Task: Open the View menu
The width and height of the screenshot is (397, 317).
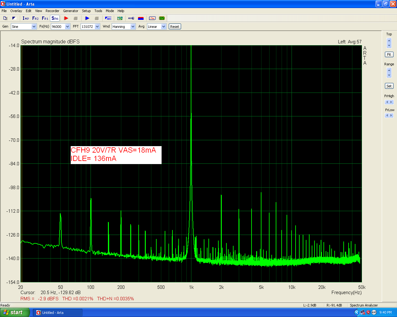Action: coord(38,11)
